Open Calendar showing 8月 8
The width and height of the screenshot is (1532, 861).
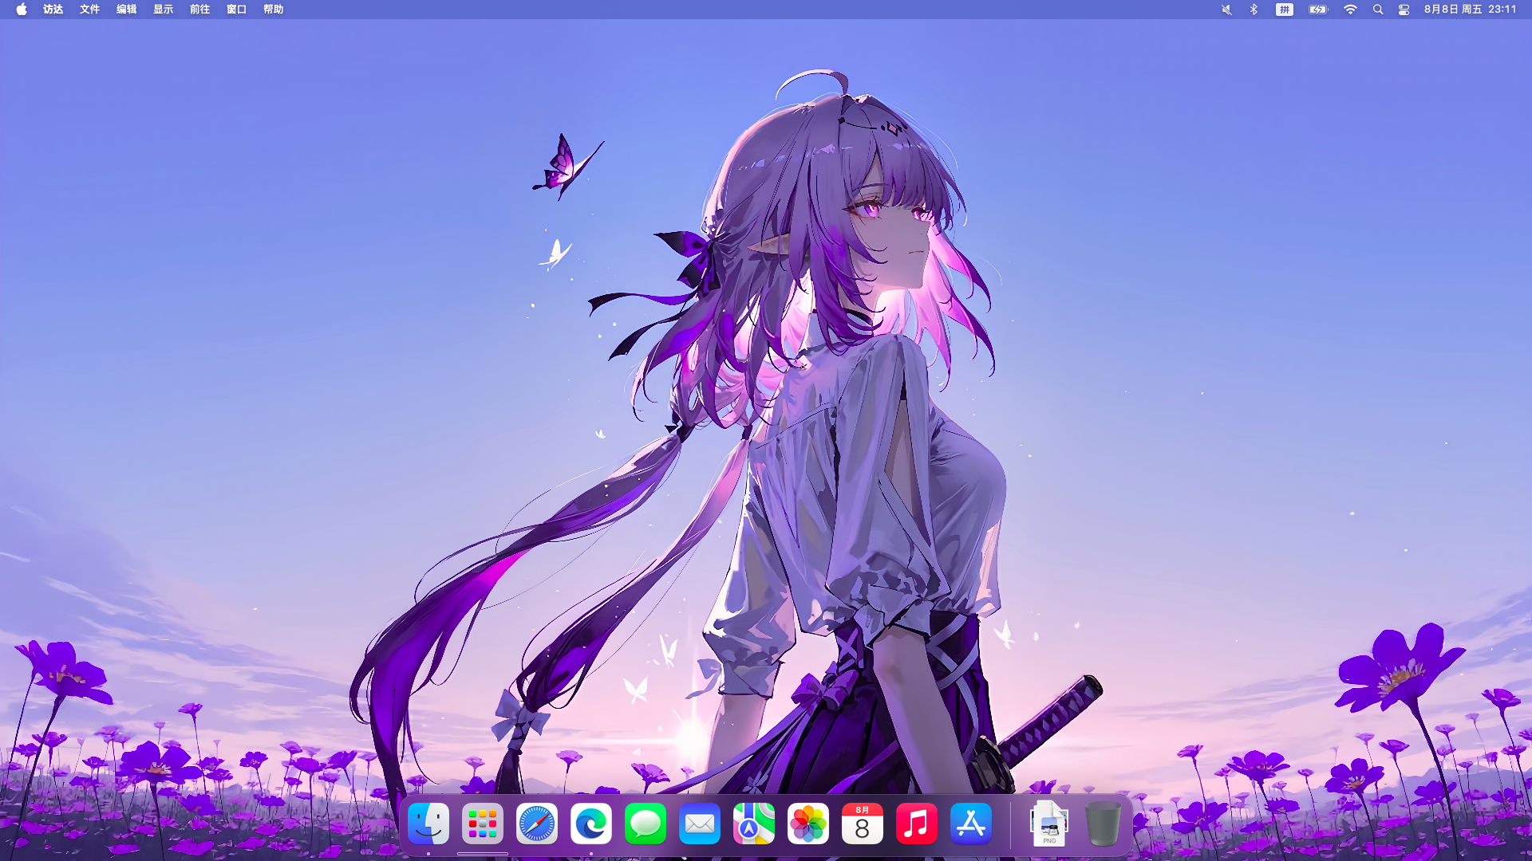[863, 824]
